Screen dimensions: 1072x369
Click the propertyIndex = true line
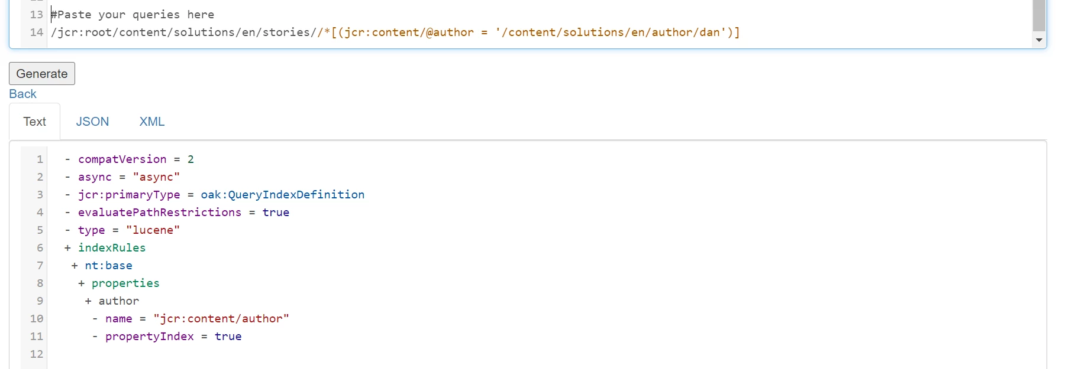167,337
